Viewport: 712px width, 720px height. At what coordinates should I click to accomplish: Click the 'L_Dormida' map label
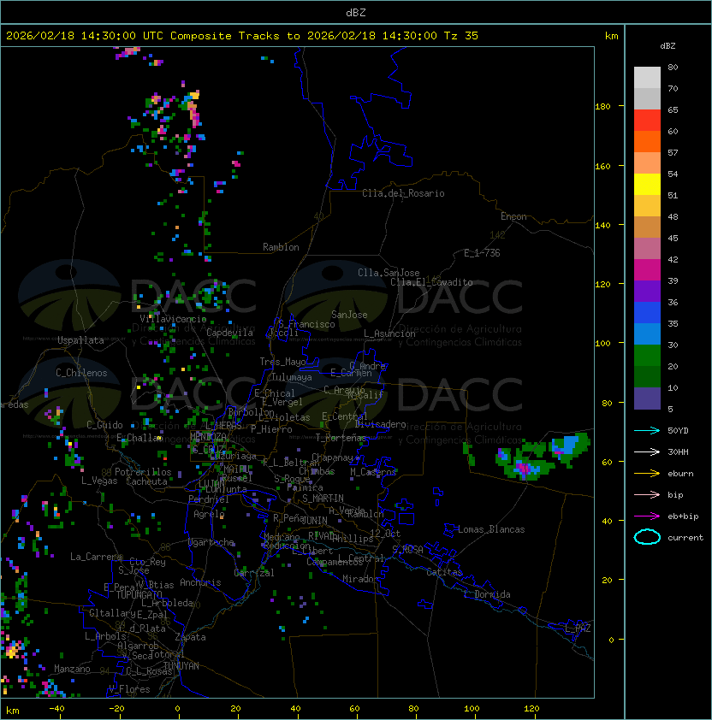point(487,594)
